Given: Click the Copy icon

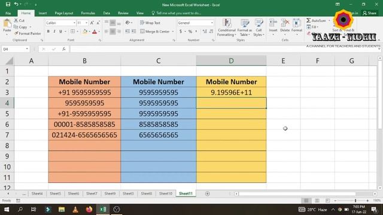Looking at the screenshot, I should (x=16, y=27).
